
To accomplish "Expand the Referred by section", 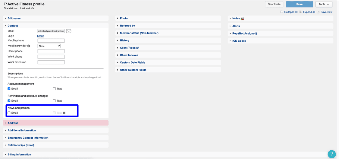I will (x=168, y=25).
